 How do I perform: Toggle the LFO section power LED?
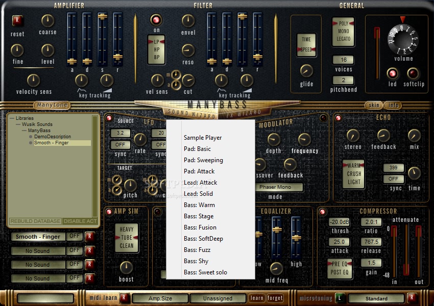click(x=109, y=118)
